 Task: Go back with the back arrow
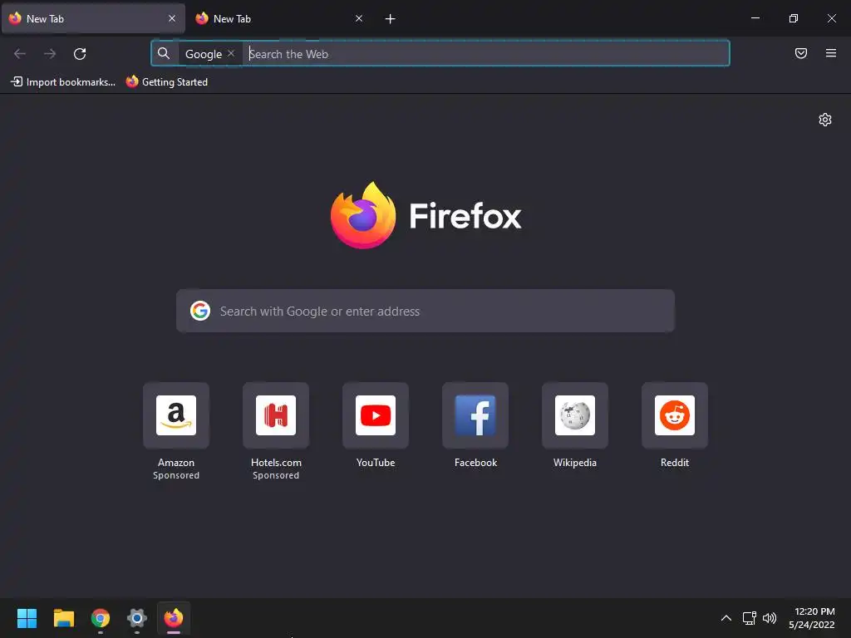click(x=20, y=54)
